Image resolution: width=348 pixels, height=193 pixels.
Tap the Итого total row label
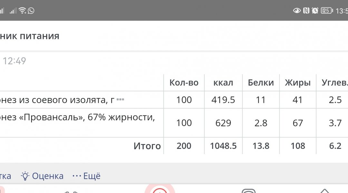147,146
